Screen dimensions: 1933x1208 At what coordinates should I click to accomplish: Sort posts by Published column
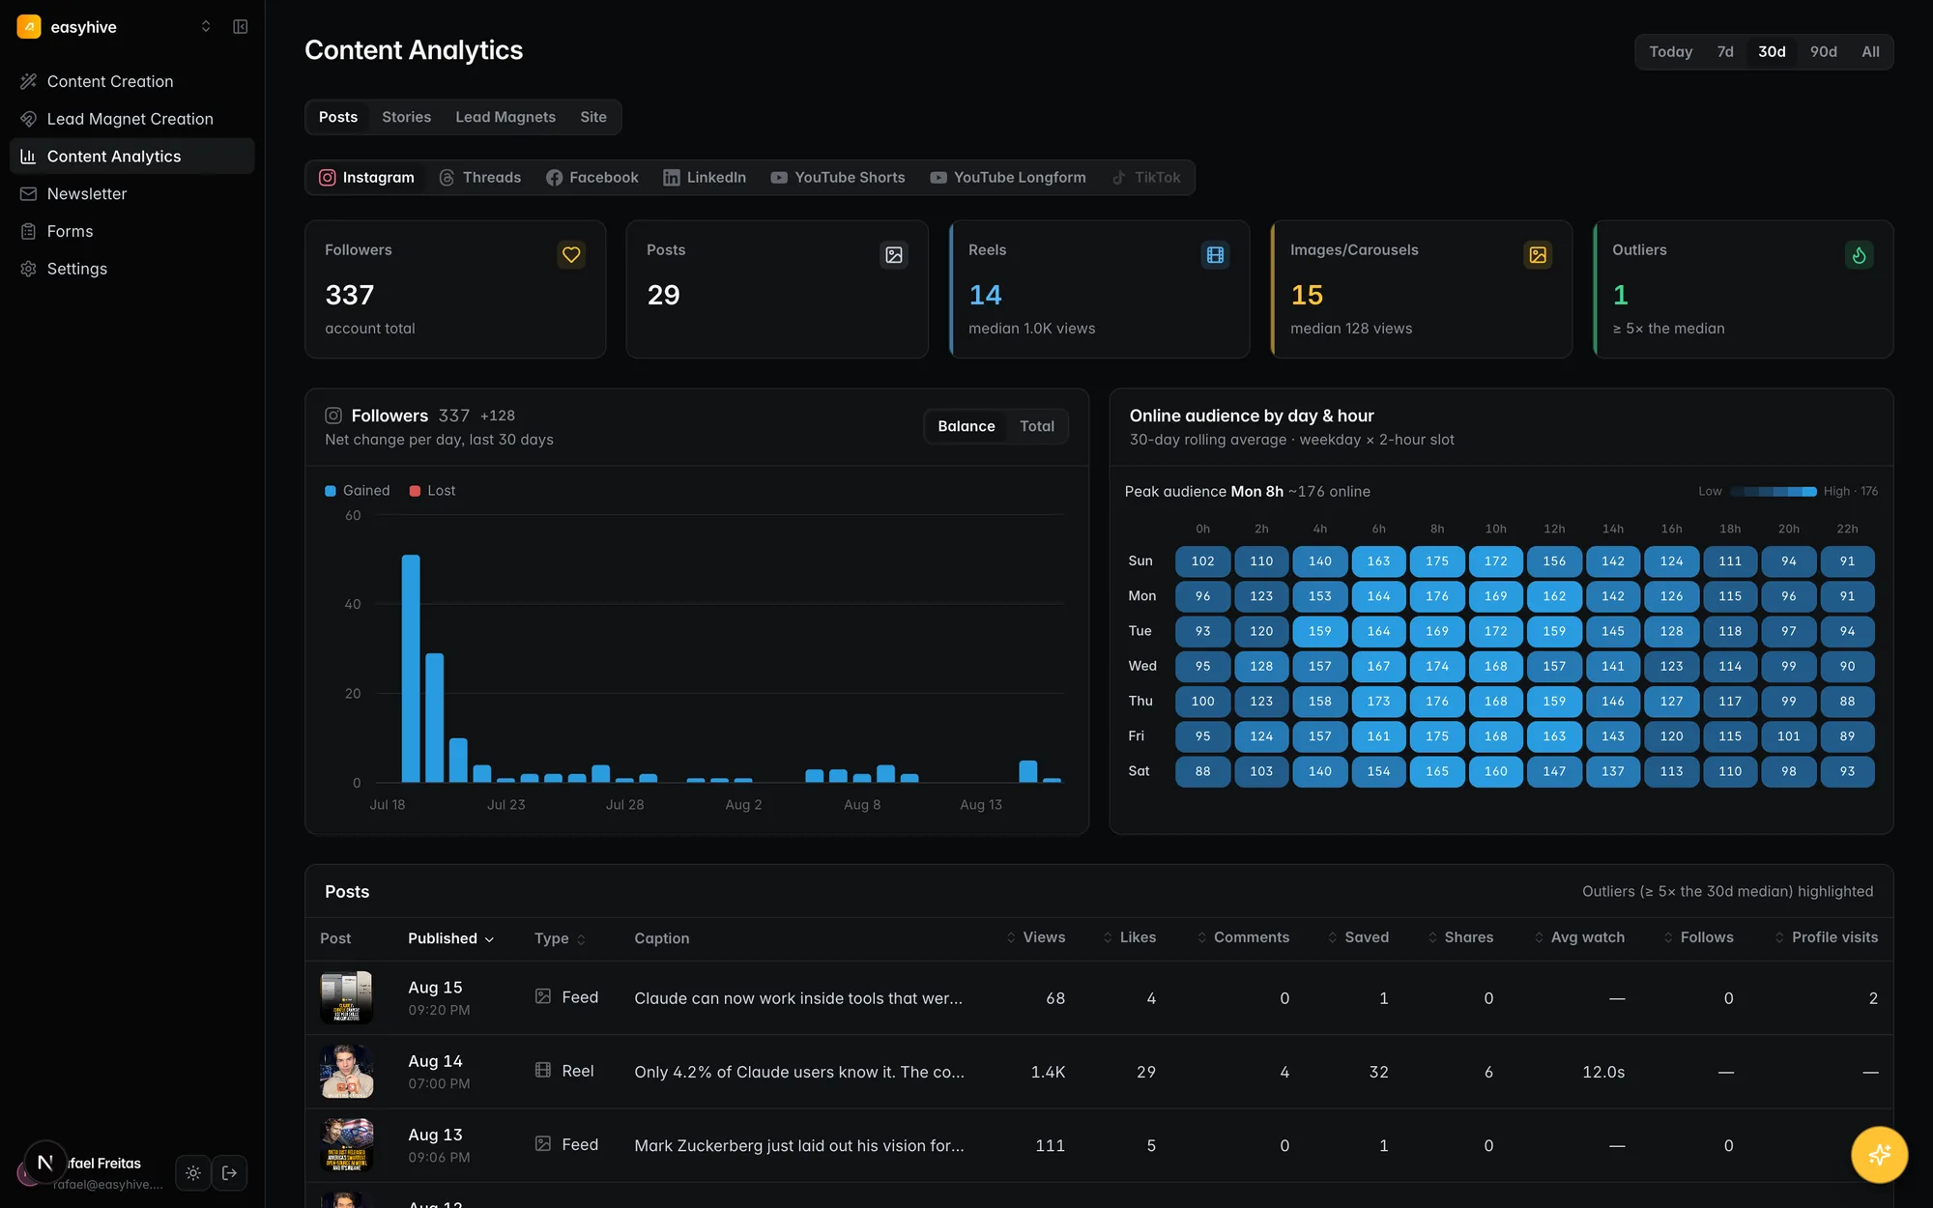(x=451, y=938)
